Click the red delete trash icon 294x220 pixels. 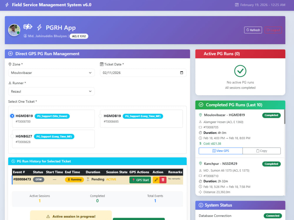(163, 180)
